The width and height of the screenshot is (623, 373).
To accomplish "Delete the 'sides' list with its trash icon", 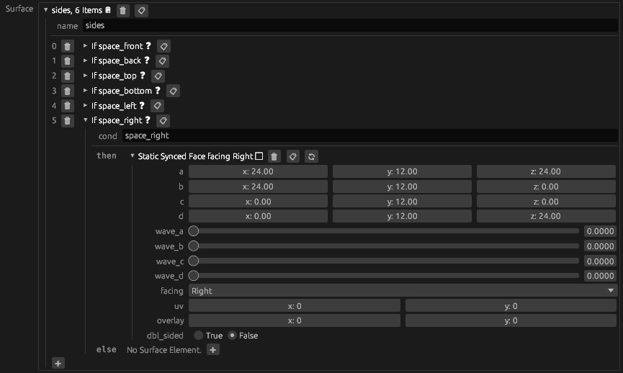I will click(x=123, y=11).
